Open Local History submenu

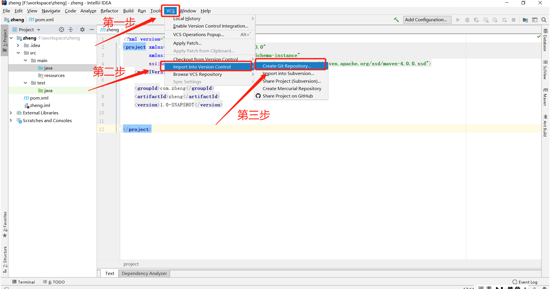(210, 19)
